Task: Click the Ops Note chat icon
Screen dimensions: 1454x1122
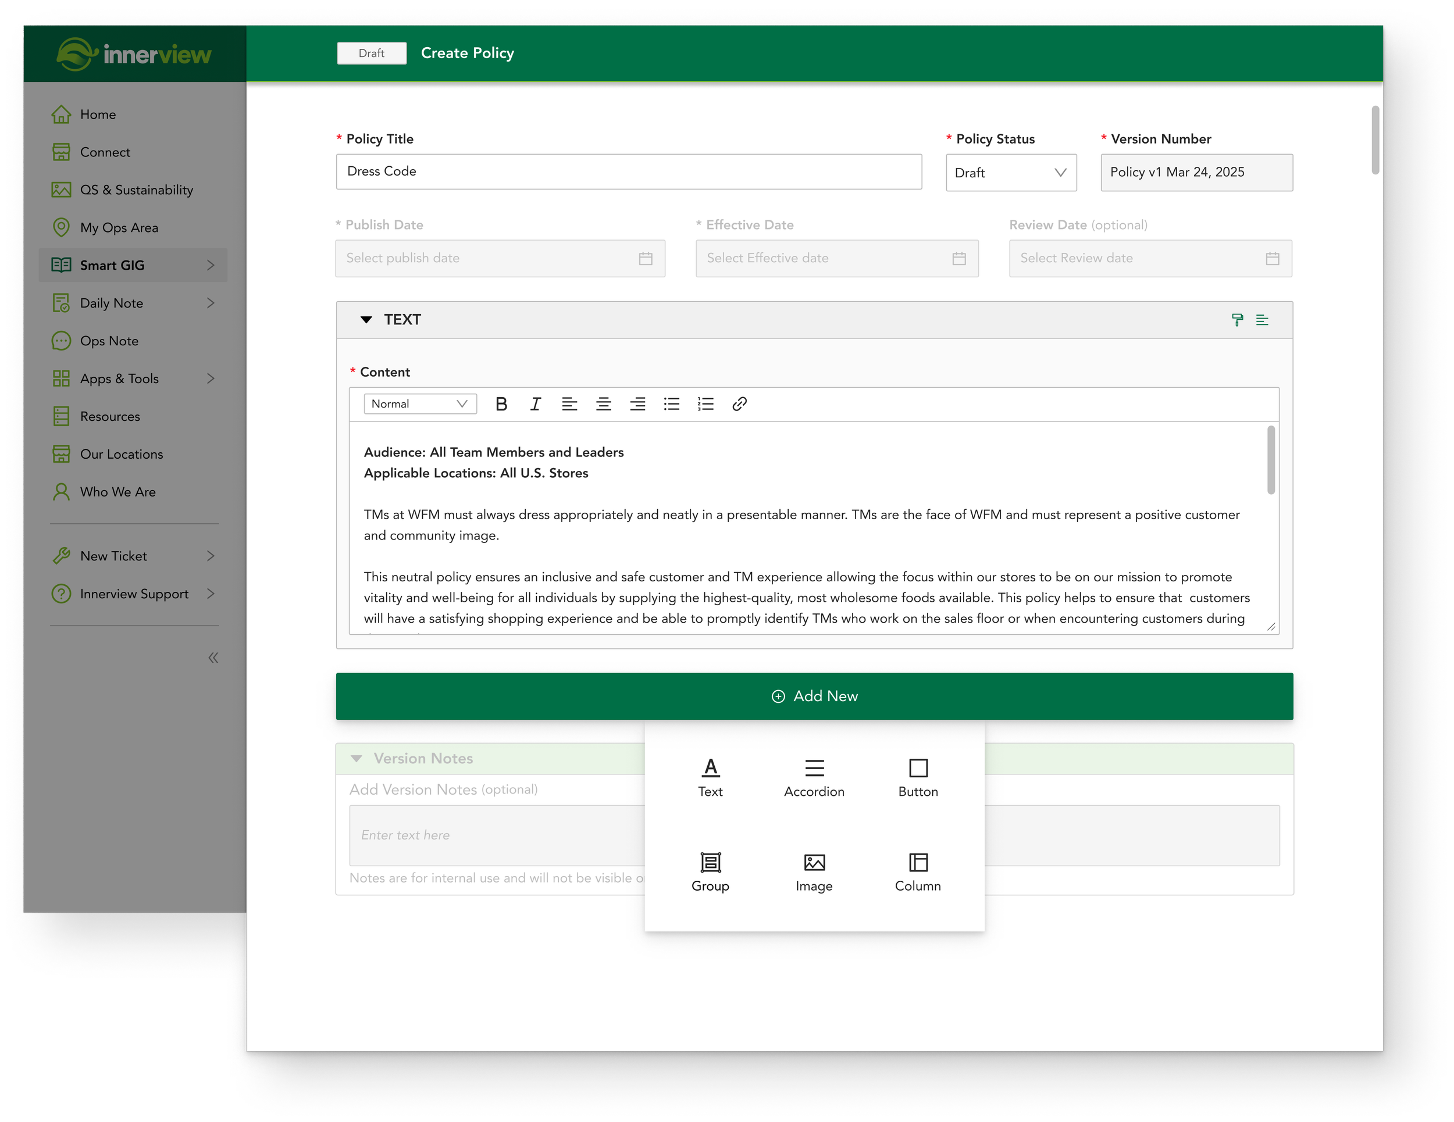Action: 61,341
